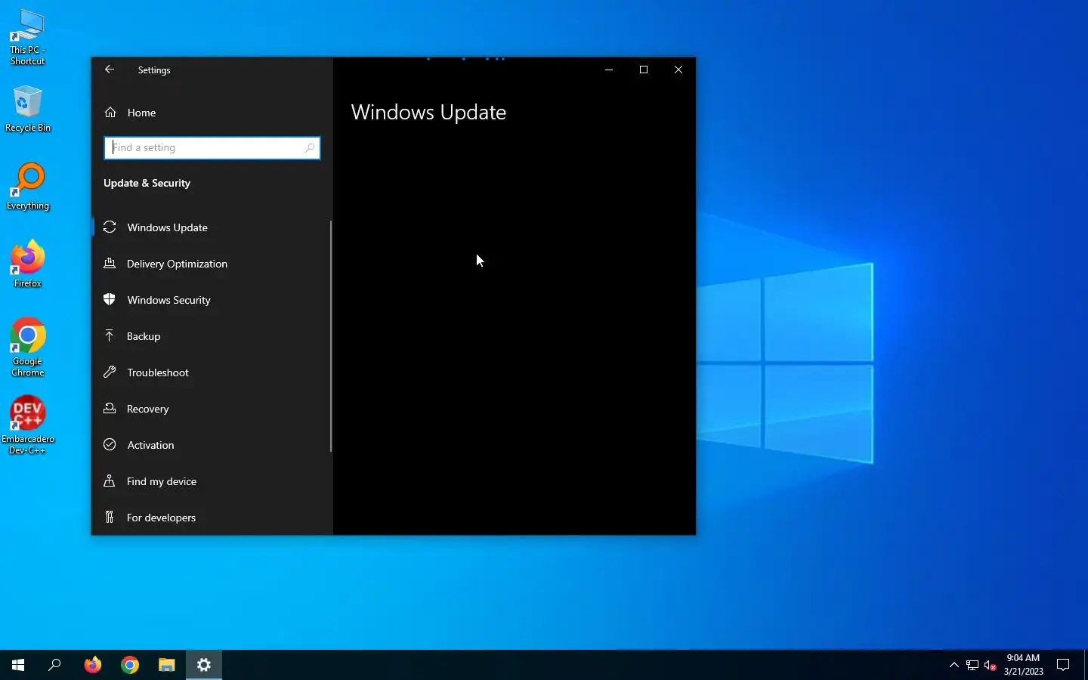Viewport: 1088px width, 680px height.
Task: Open Windows Security page
Action: [x=212, y=300]
